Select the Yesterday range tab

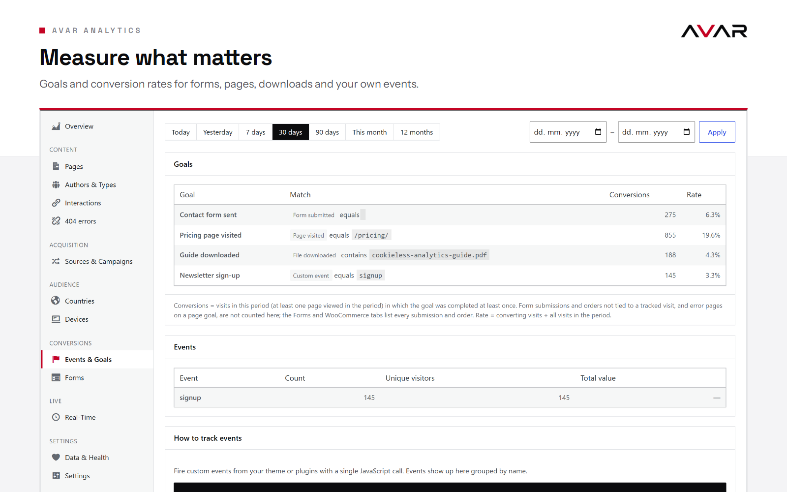pyautogui.click(x=218, y=132)
